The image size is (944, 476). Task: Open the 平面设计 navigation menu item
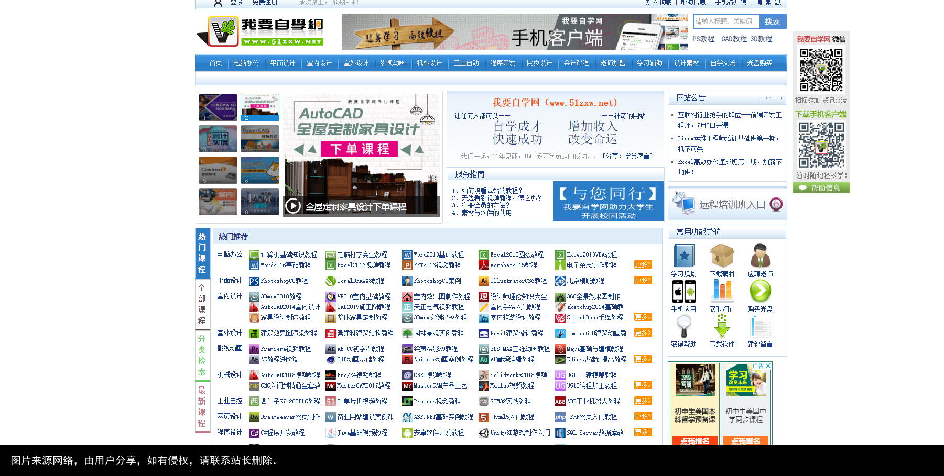pyautogui.click(x=283, y=63)
